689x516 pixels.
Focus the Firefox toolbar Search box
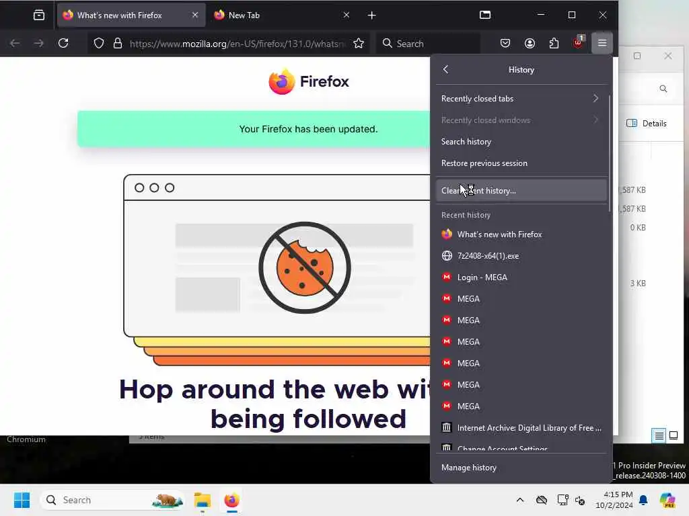(x=427, y=44)
